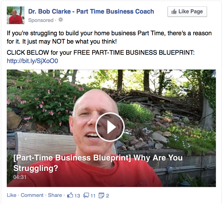Click the post text about struggling Part Time
The image size is (223, 204).
pyautogui.click(x=109, y=37)
